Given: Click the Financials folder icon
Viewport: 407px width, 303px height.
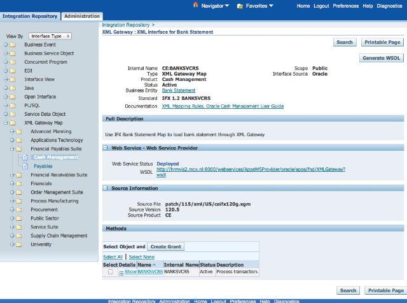Looking at the screenshot, I should pyautogui.click(x=19, y=184).
